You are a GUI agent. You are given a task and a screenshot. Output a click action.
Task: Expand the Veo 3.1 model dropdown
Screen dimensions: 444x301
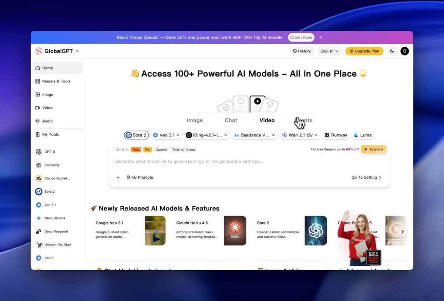click(166, 135)
